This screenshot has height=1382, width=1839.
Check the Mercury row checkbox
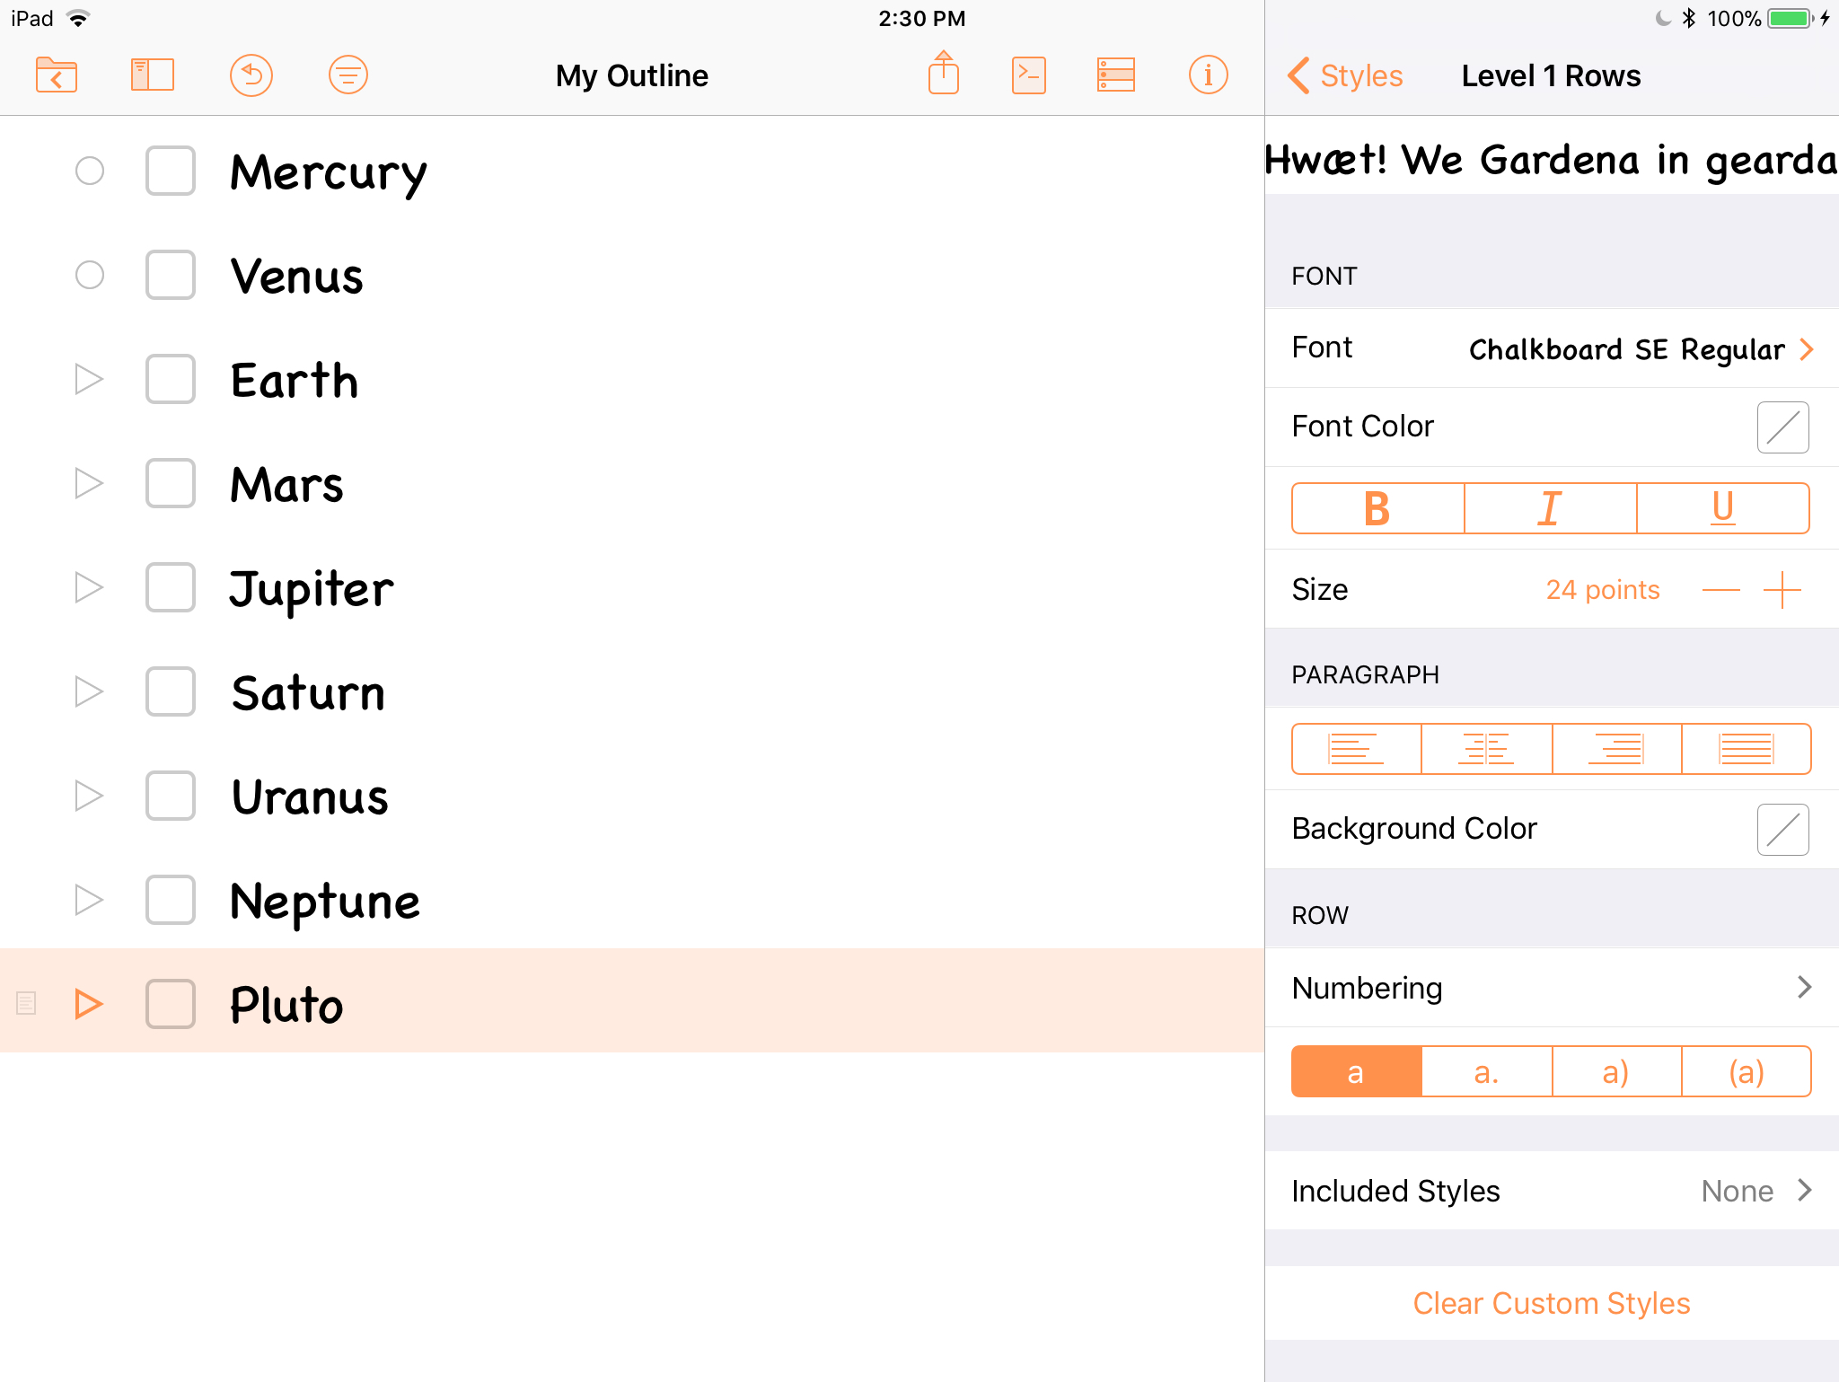coord(171,171)
